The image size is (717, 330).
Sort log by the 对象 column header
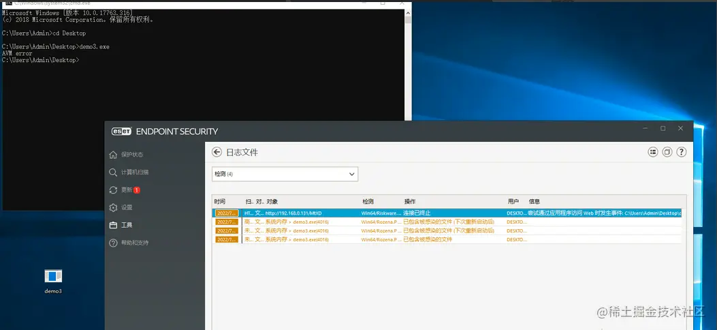click(272, 201)
